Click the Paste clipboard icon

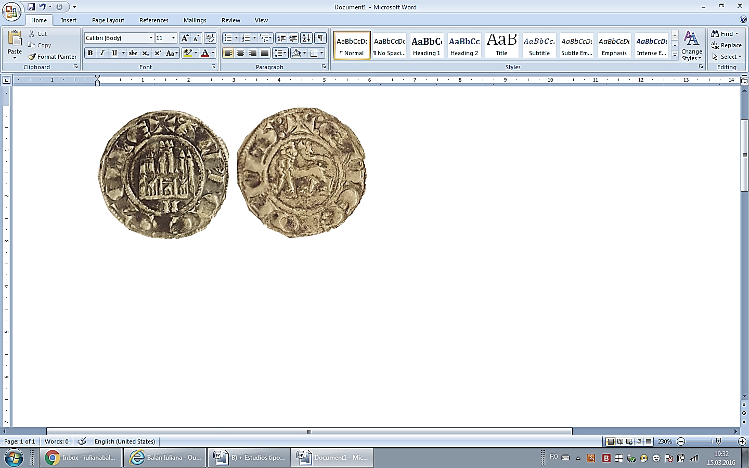(15, 39)
